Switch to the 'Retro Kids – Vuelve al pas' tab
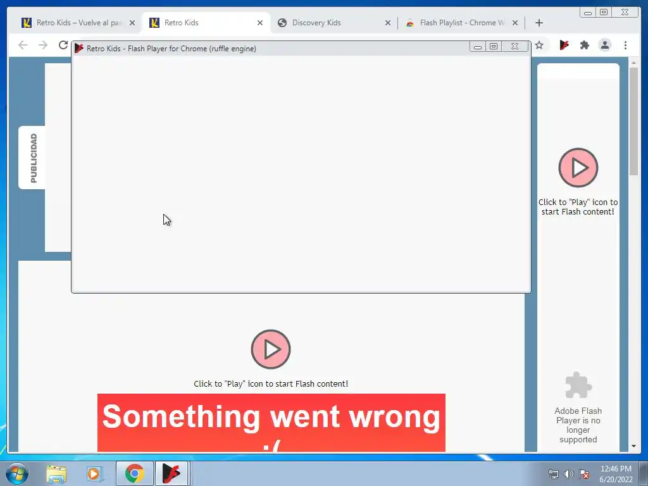This screenshot has height=486, width=648. 78,23
